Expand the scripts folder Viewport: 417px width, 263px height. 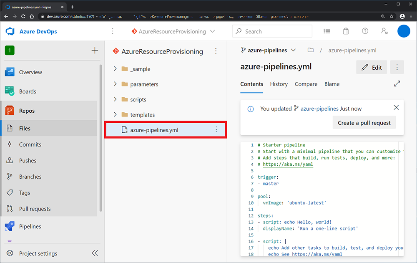pos(115,99)
